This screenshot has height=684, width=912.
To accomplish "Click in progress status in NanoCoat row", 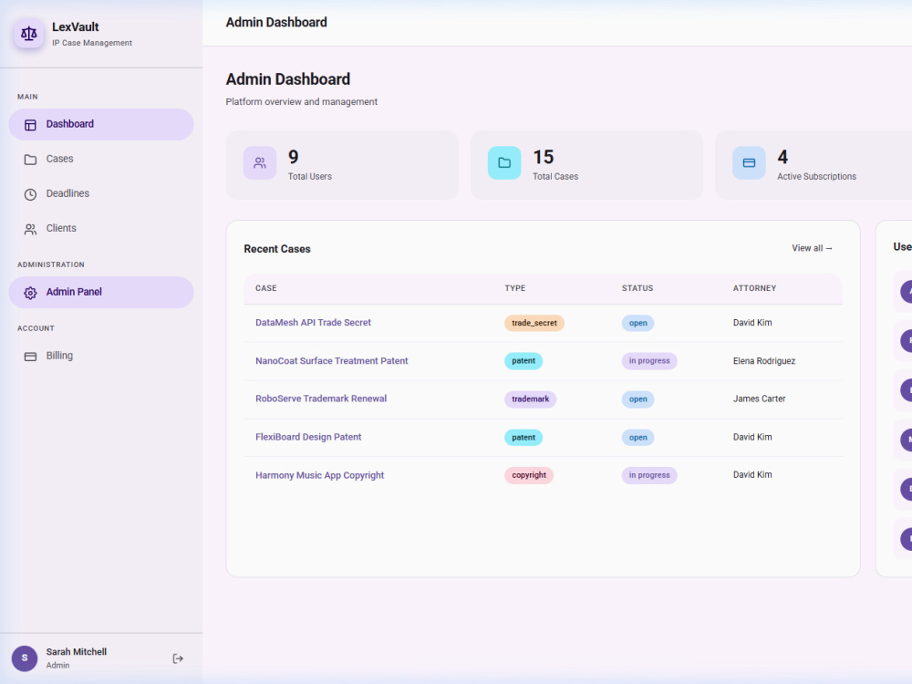I will [x=649, y=361].
